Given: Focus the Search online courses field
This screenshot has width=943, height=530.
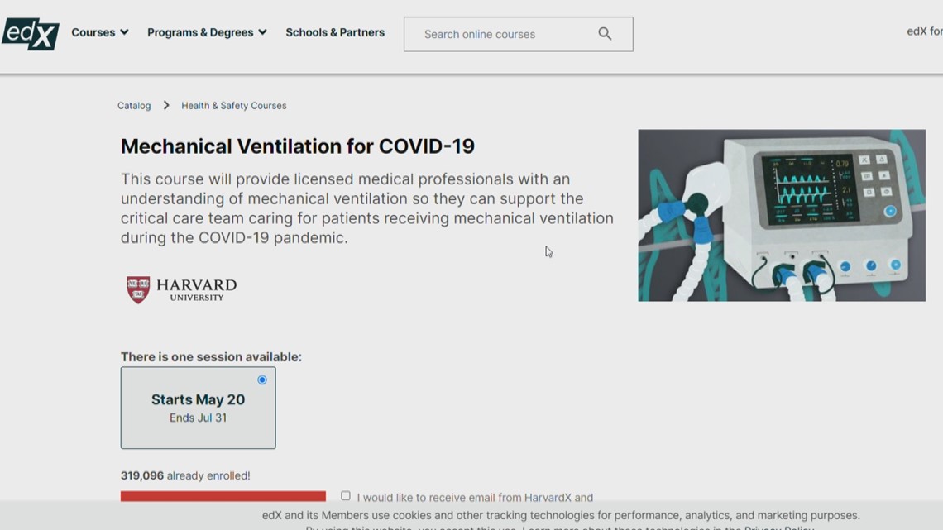Looking at the screenshot, I should [x=519, y=34].
